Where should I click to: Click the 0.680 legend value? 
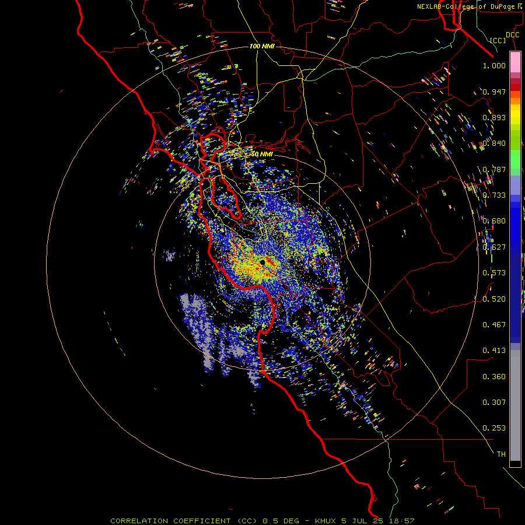coord(494,221)
